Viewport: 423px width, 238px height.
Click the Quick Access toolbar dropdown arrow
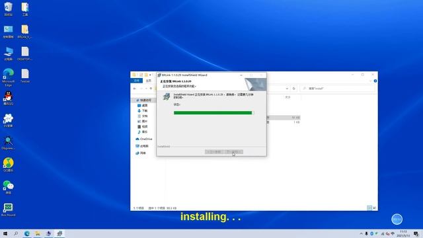tap(150, 75)
